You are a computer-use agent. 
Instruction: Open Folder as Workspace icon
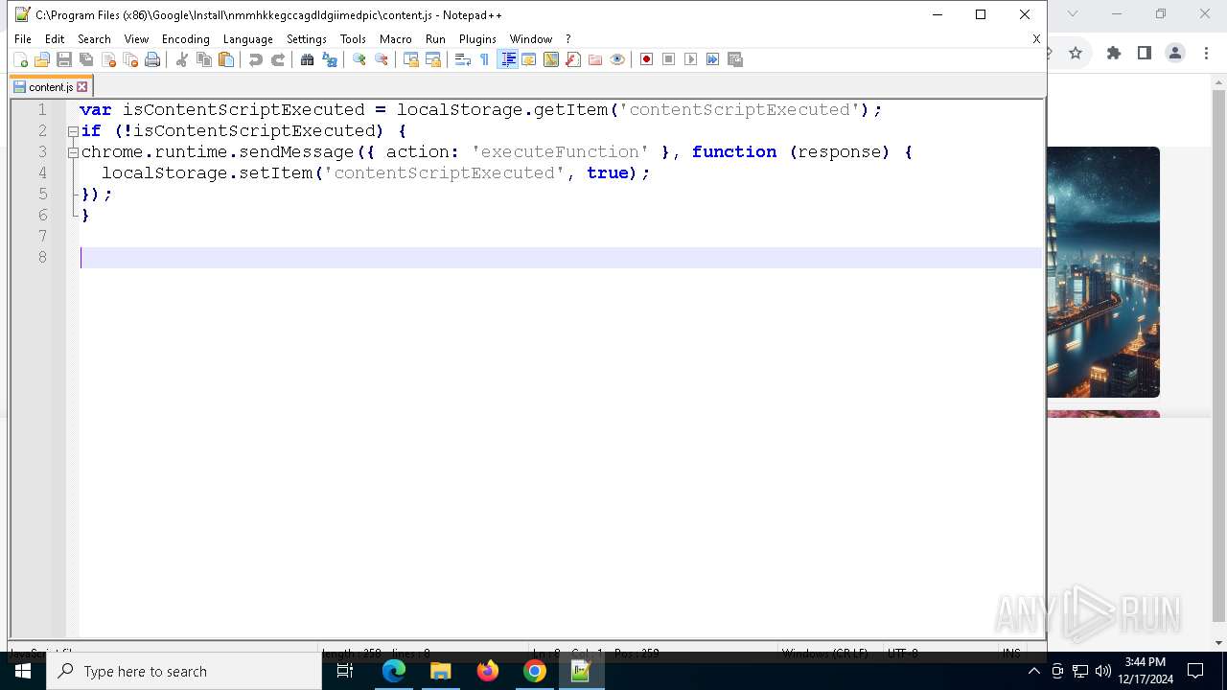(595, 59)
